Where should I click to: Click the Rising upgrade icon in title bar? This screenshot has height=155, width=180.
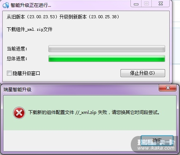coord(6,5)
